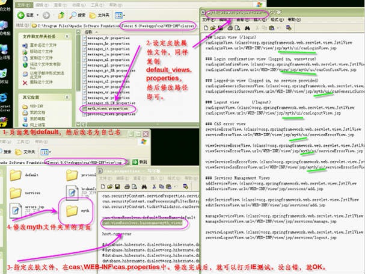Click the Forward arrow in classes Explorer
The height and width of the screenshot is (274, 365).
point(46,16)
